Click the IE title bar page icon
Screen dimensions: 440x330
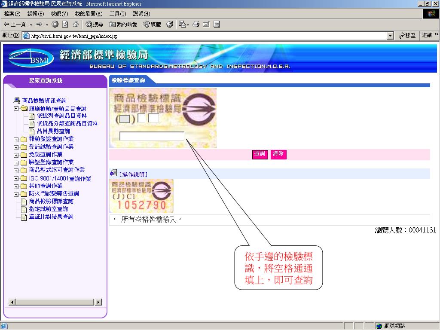3,3
